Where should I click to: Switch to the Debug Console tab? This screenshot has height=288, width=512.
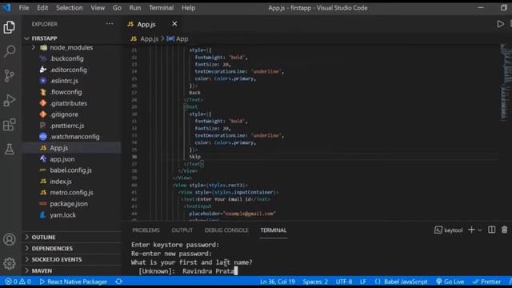[226, 230]
